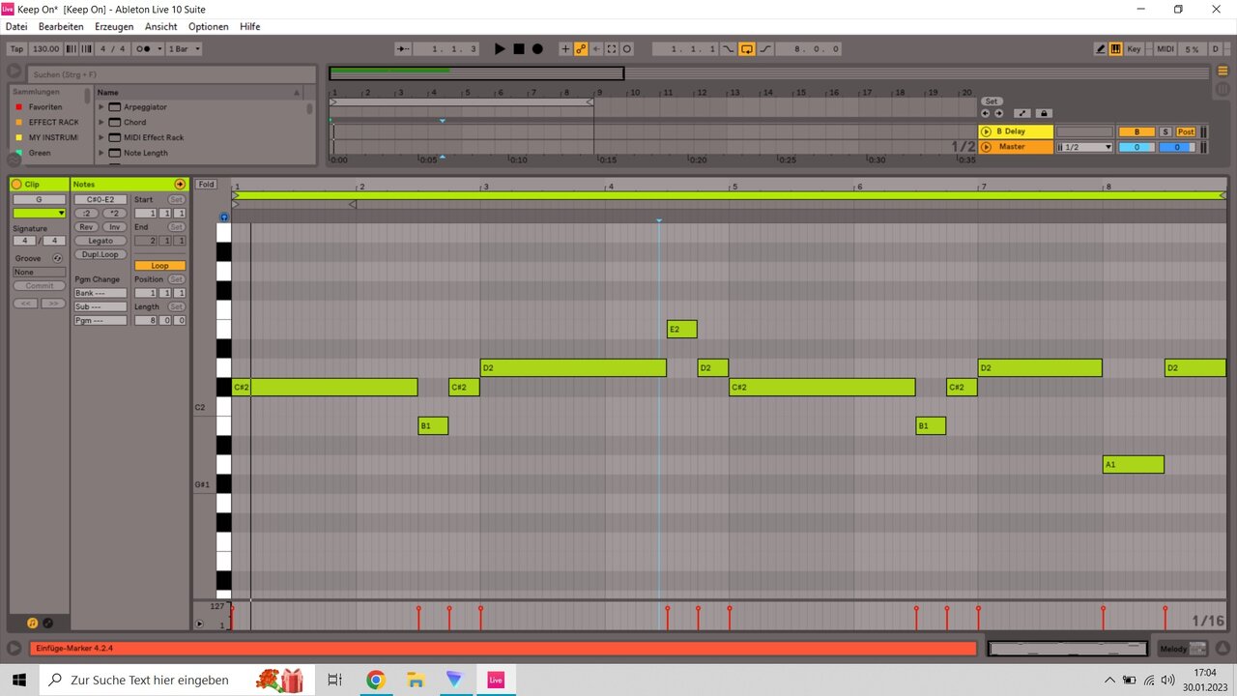
Task: Click the Tap tempo button
Action: (x=16, y=48)
